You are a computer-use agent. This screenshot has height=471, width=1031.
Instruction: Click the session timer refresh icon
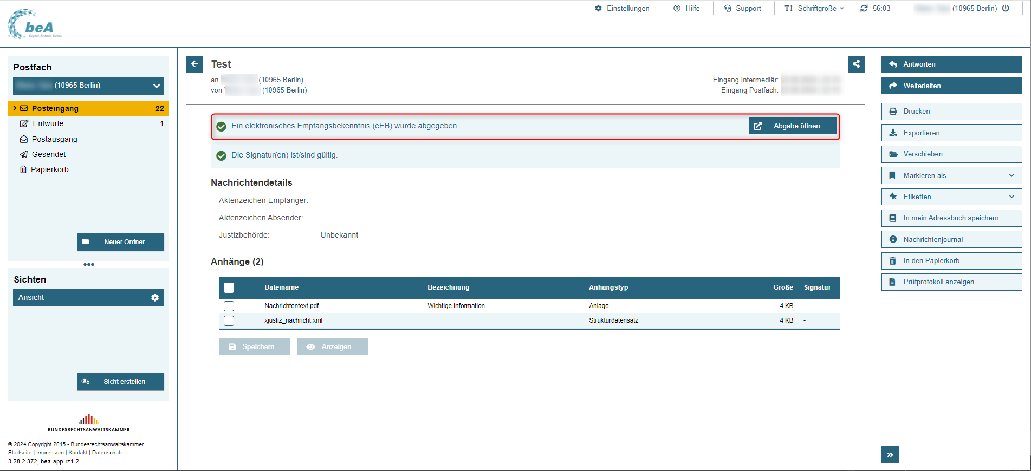click(864, 8)
